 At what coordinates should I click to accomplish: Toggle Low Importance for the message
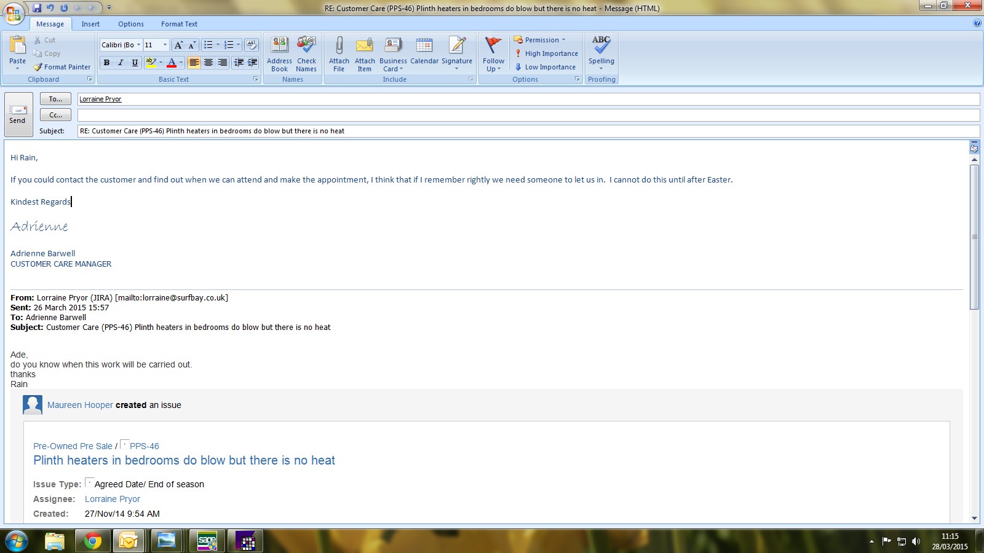point(545,67)
